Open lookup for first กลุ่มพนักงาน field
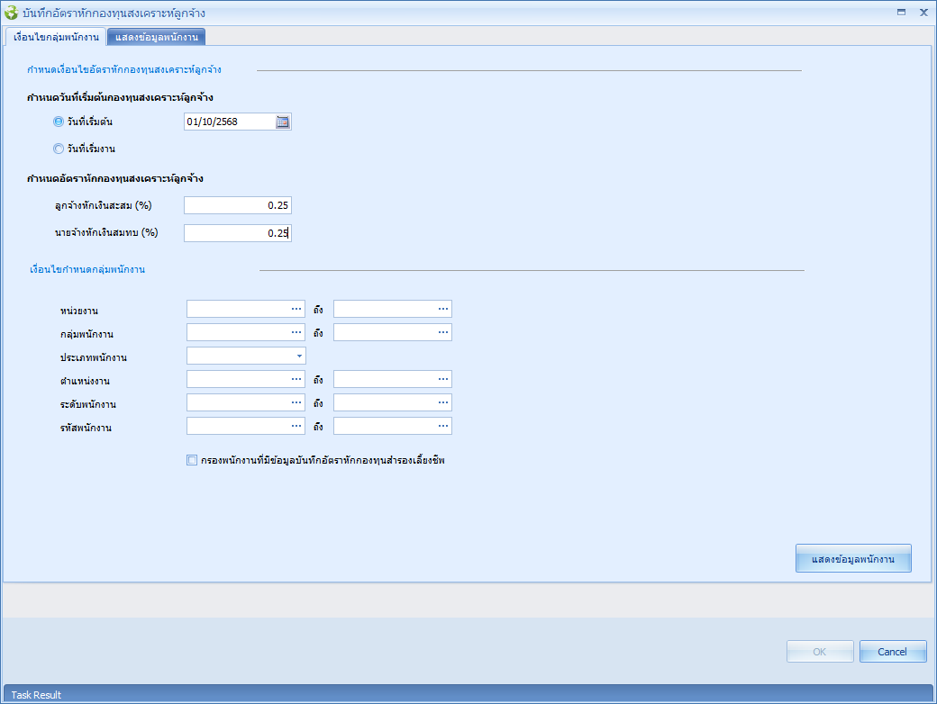The height and width of the screenshot is (704, 937). [x=296, y=332]
